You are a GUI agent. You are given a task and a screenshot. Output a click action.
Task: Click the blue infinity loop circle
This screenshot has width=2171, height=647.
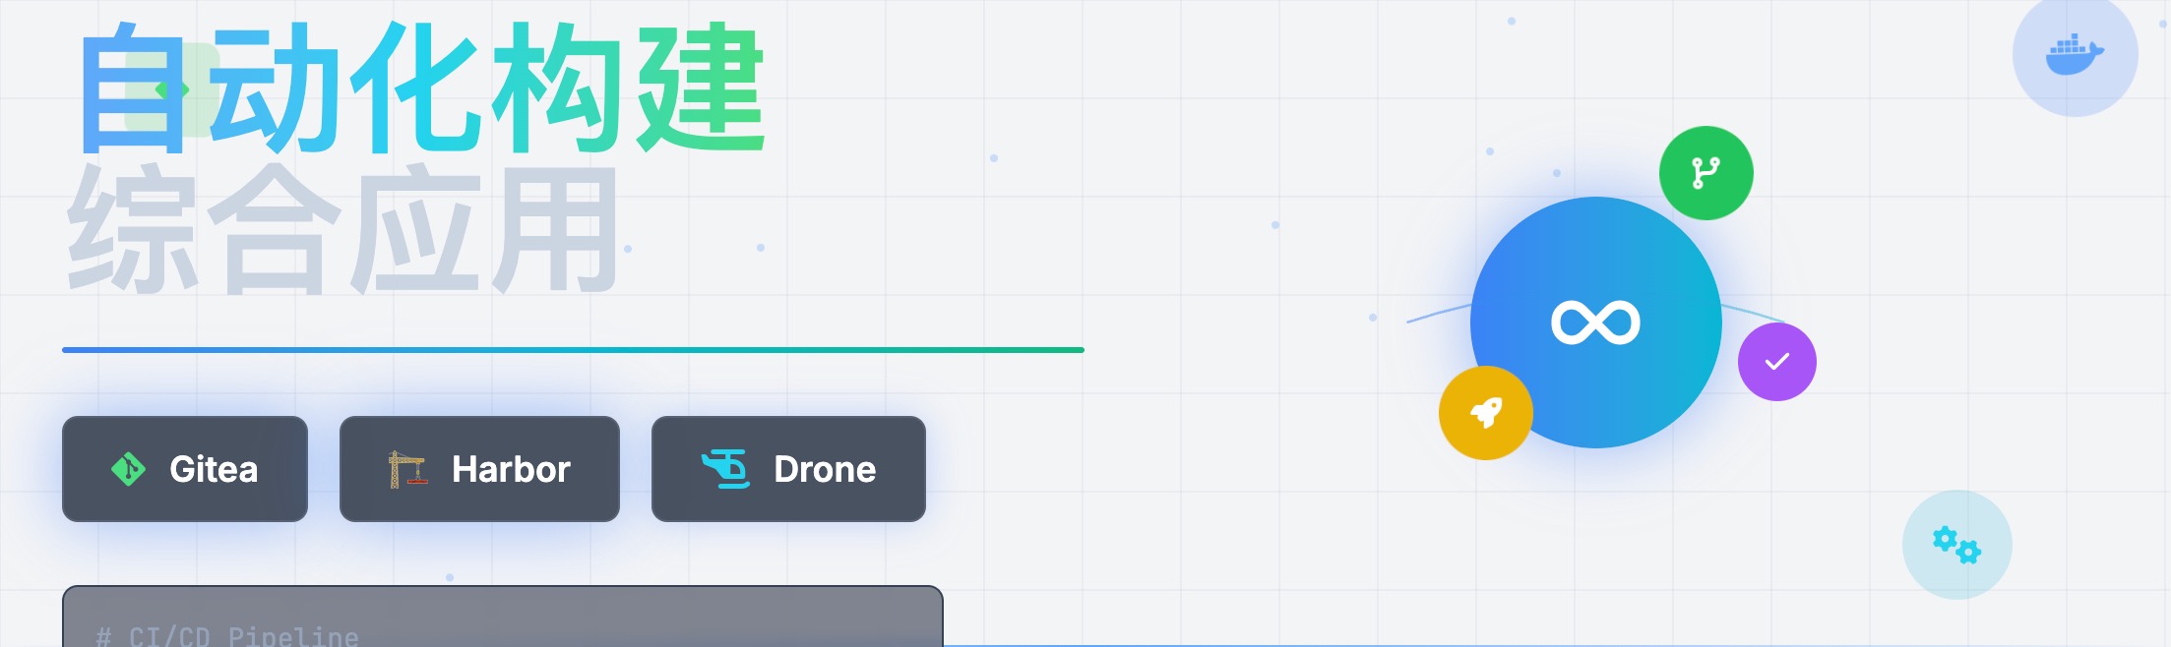1595,323
